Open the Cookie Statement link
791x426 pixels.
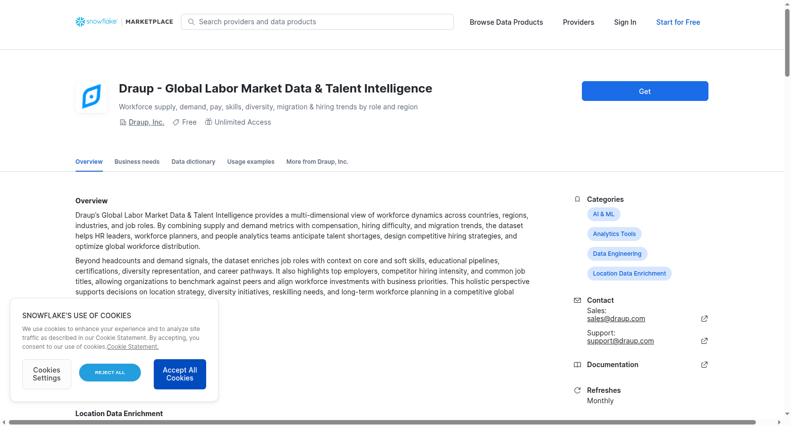tap(132, 347)
